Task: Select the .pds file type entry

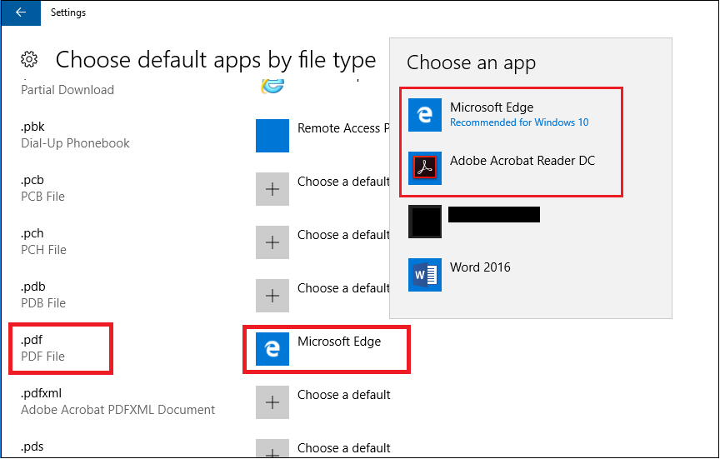Action: (32, 447)
